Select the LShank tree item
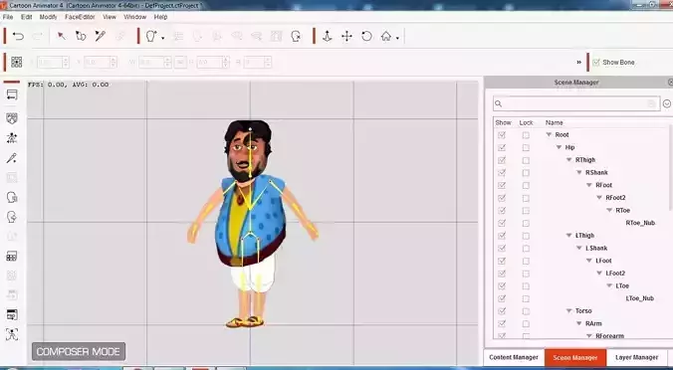The image size is (673, 370). coord(596,249)
